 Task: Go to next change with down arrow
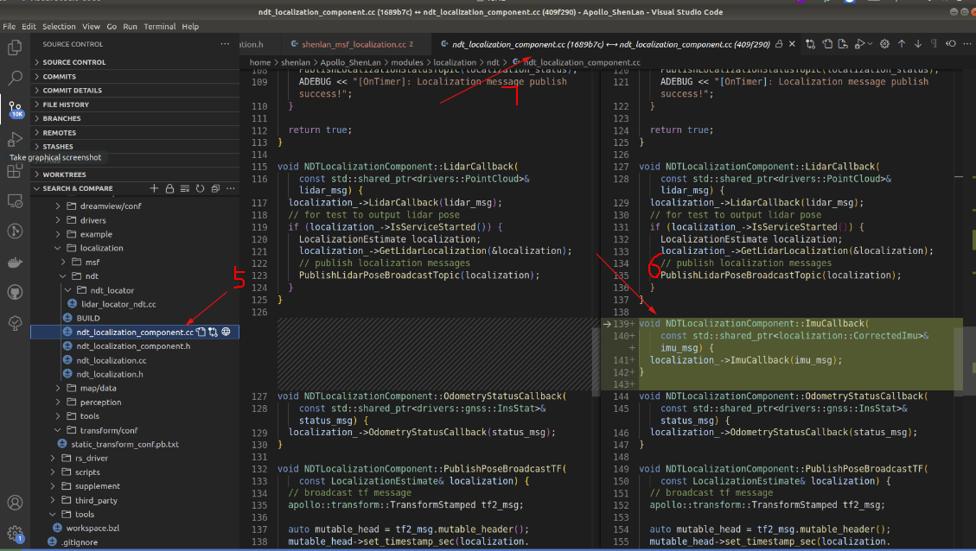917,44
